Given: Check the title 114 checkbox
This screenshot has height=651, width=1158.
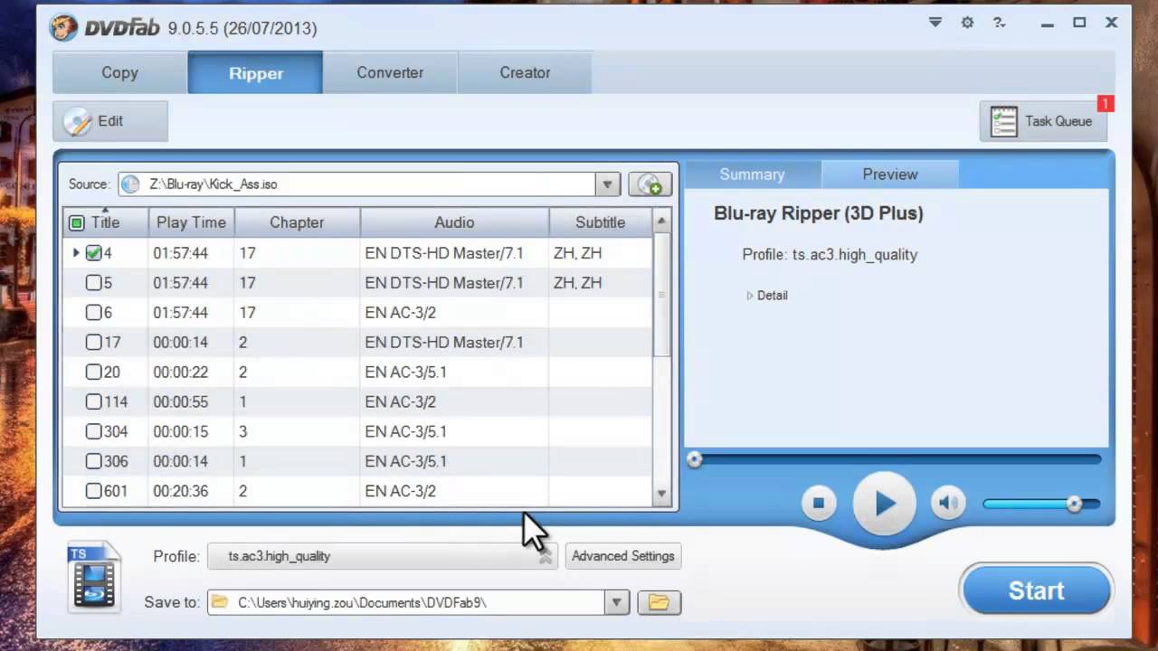Looking at the screenshot, I should point(93,402).
